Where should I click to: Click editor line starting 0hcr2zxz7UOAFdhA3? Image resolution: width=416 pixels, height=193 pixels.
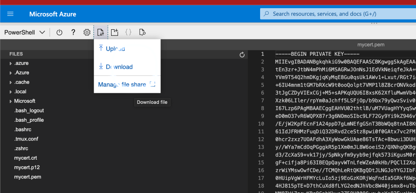coord(346,139)
